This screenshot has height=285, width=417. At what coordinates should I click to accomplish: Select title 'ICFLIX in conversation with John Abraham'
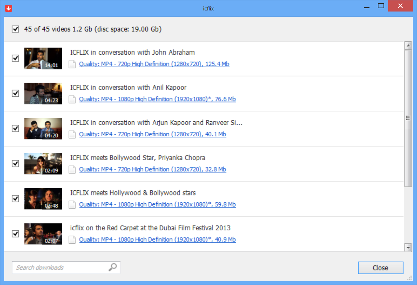click(133, 53)
